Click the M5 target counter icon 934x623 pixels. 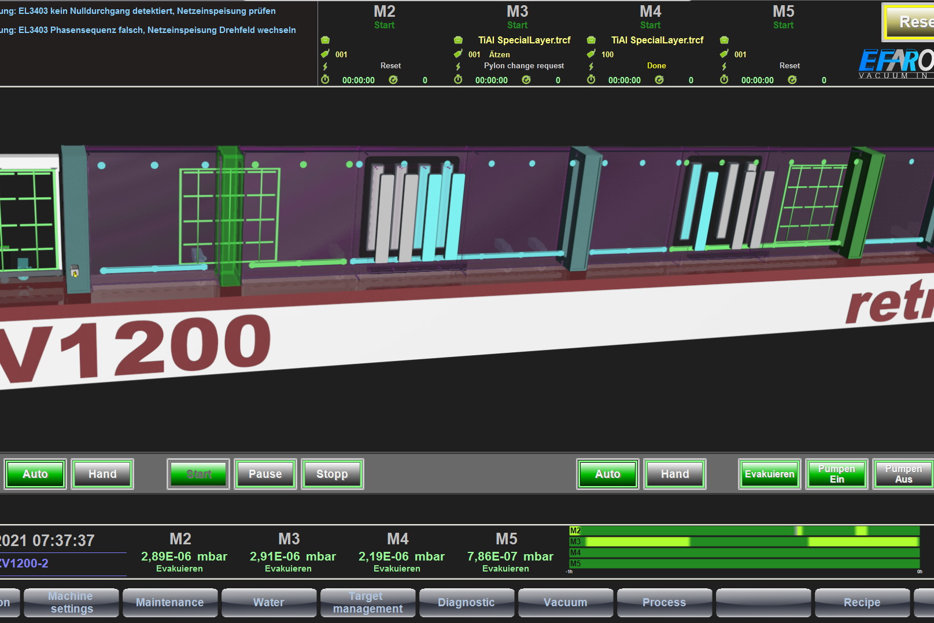pyautogui.click(x=792, y=80)
